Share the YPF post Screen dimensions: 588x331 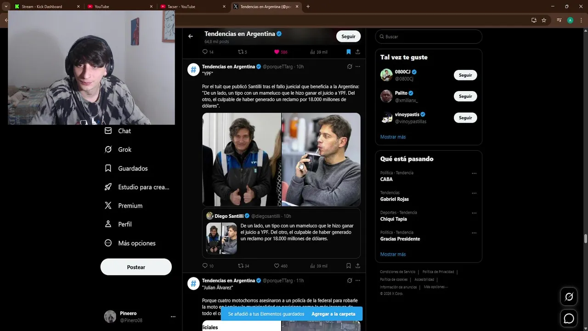tap(358, 266)
